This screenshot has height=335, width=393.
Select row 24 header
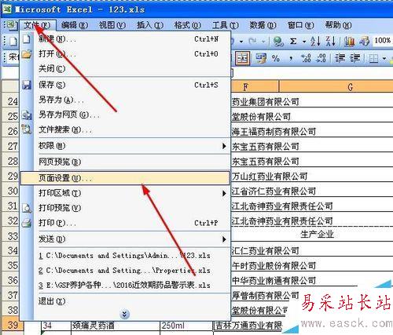coord(11,101)
